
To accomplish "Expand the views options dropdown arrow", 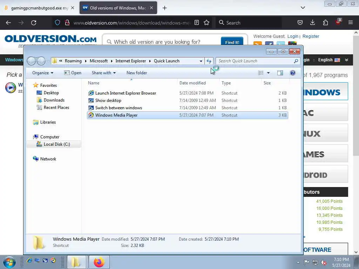I will [268, 73].
